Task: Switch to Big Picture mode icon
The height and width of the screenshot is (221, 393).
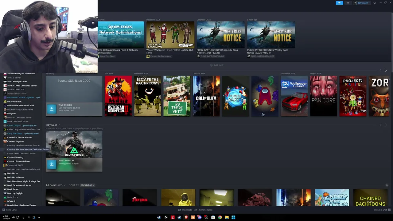Action: click(375, 3)
